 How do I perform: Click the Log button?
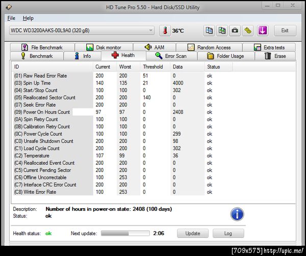[x=228, y=233]
